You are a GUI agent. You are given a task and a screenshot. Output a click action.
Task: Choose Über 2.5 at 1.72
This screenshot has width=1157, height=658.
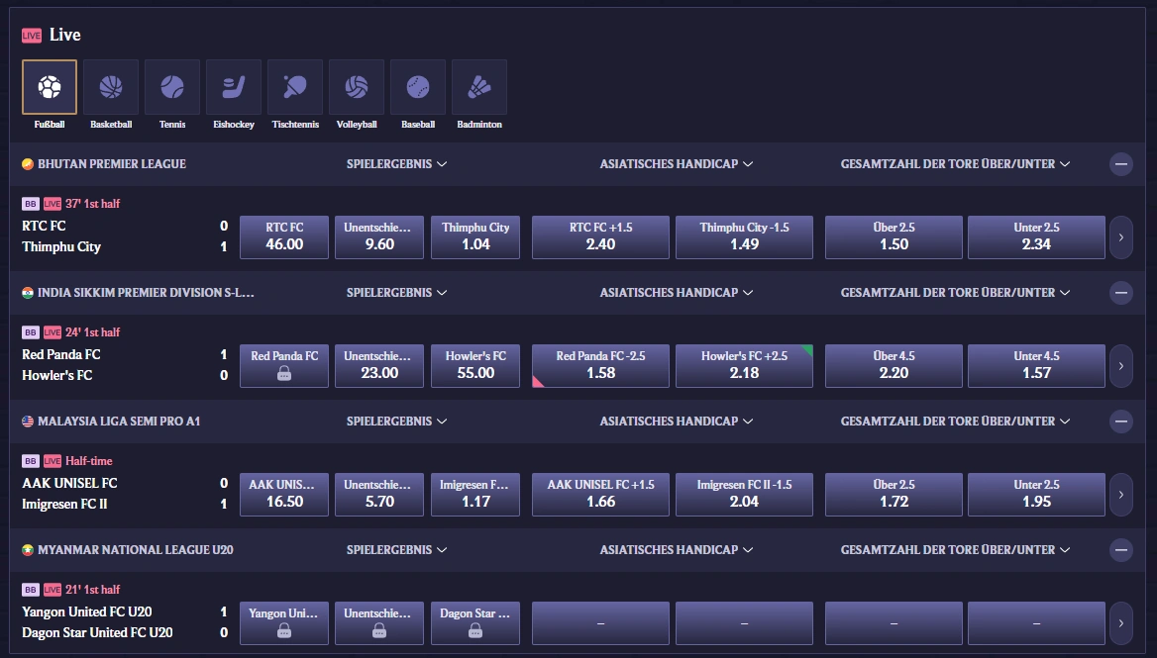894,495
